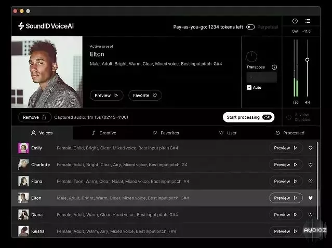Select Emily avatar thumbnail
The height and width of the screenshot is (248, 332).
[x=23, y=148]
